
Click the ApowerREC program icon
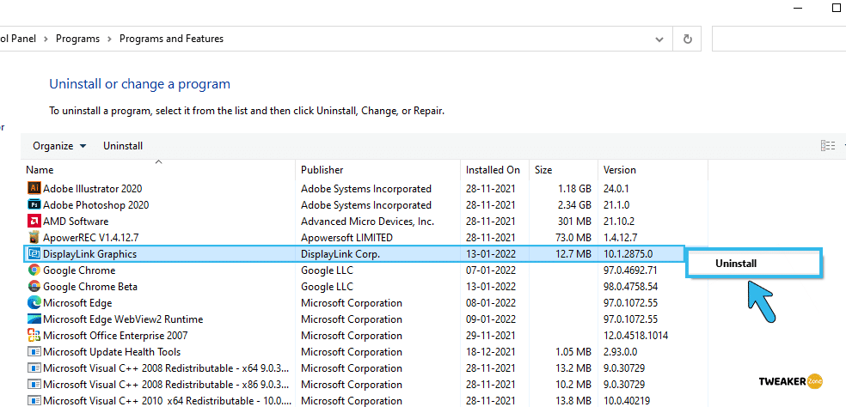click(34, 238)
